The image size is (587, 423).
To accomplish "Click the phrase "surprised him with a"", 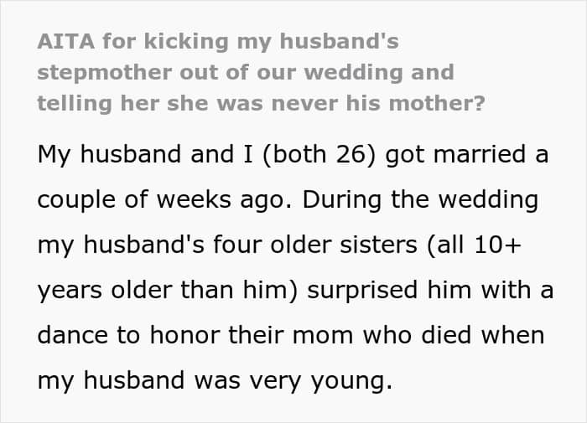I will pyautogui.click(x=430, y=291).
